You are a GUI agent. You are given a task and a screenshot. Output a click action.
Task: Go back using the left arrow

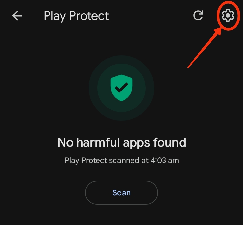(17, 15)
